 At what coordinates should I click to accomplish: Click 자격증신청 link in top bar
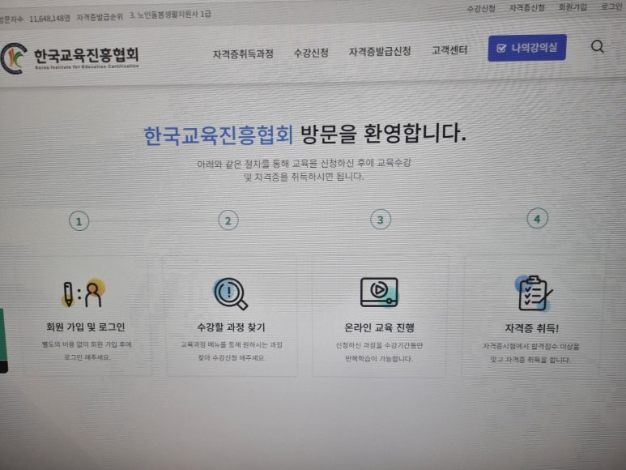click(x=526, y=7)
